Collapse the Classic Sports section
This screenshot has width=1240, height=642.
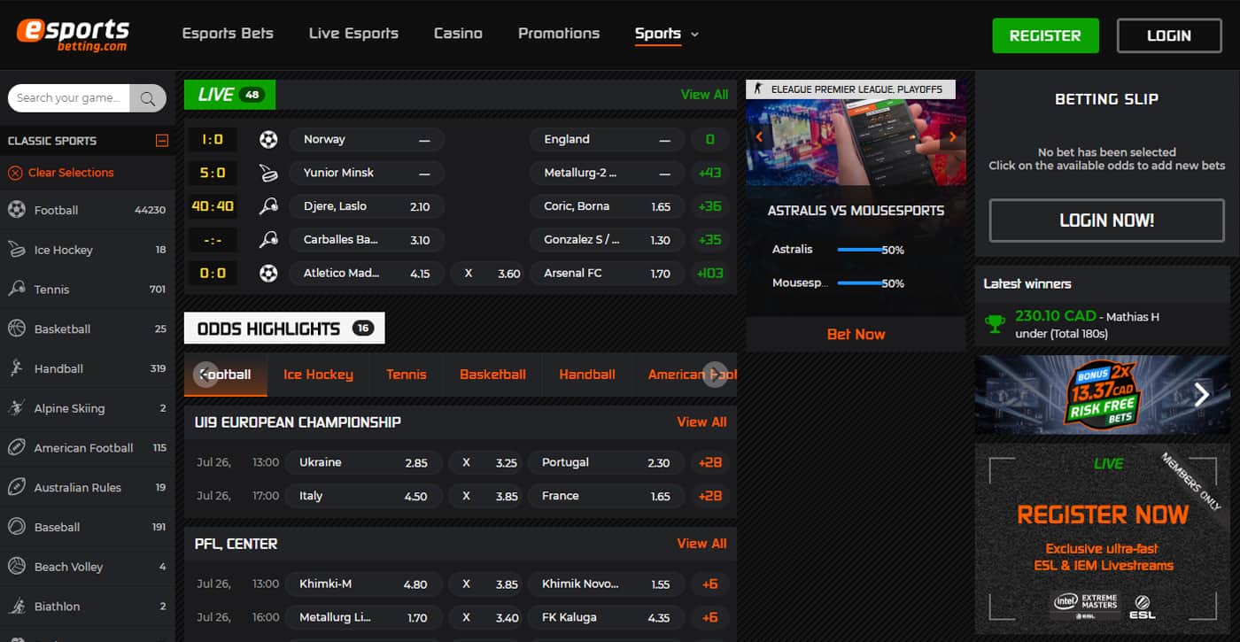point(161,141)
